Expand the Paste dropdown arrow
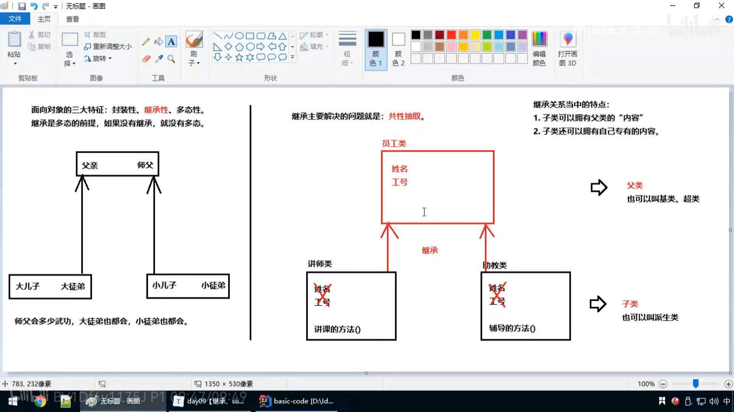 (x=15, y=63)
